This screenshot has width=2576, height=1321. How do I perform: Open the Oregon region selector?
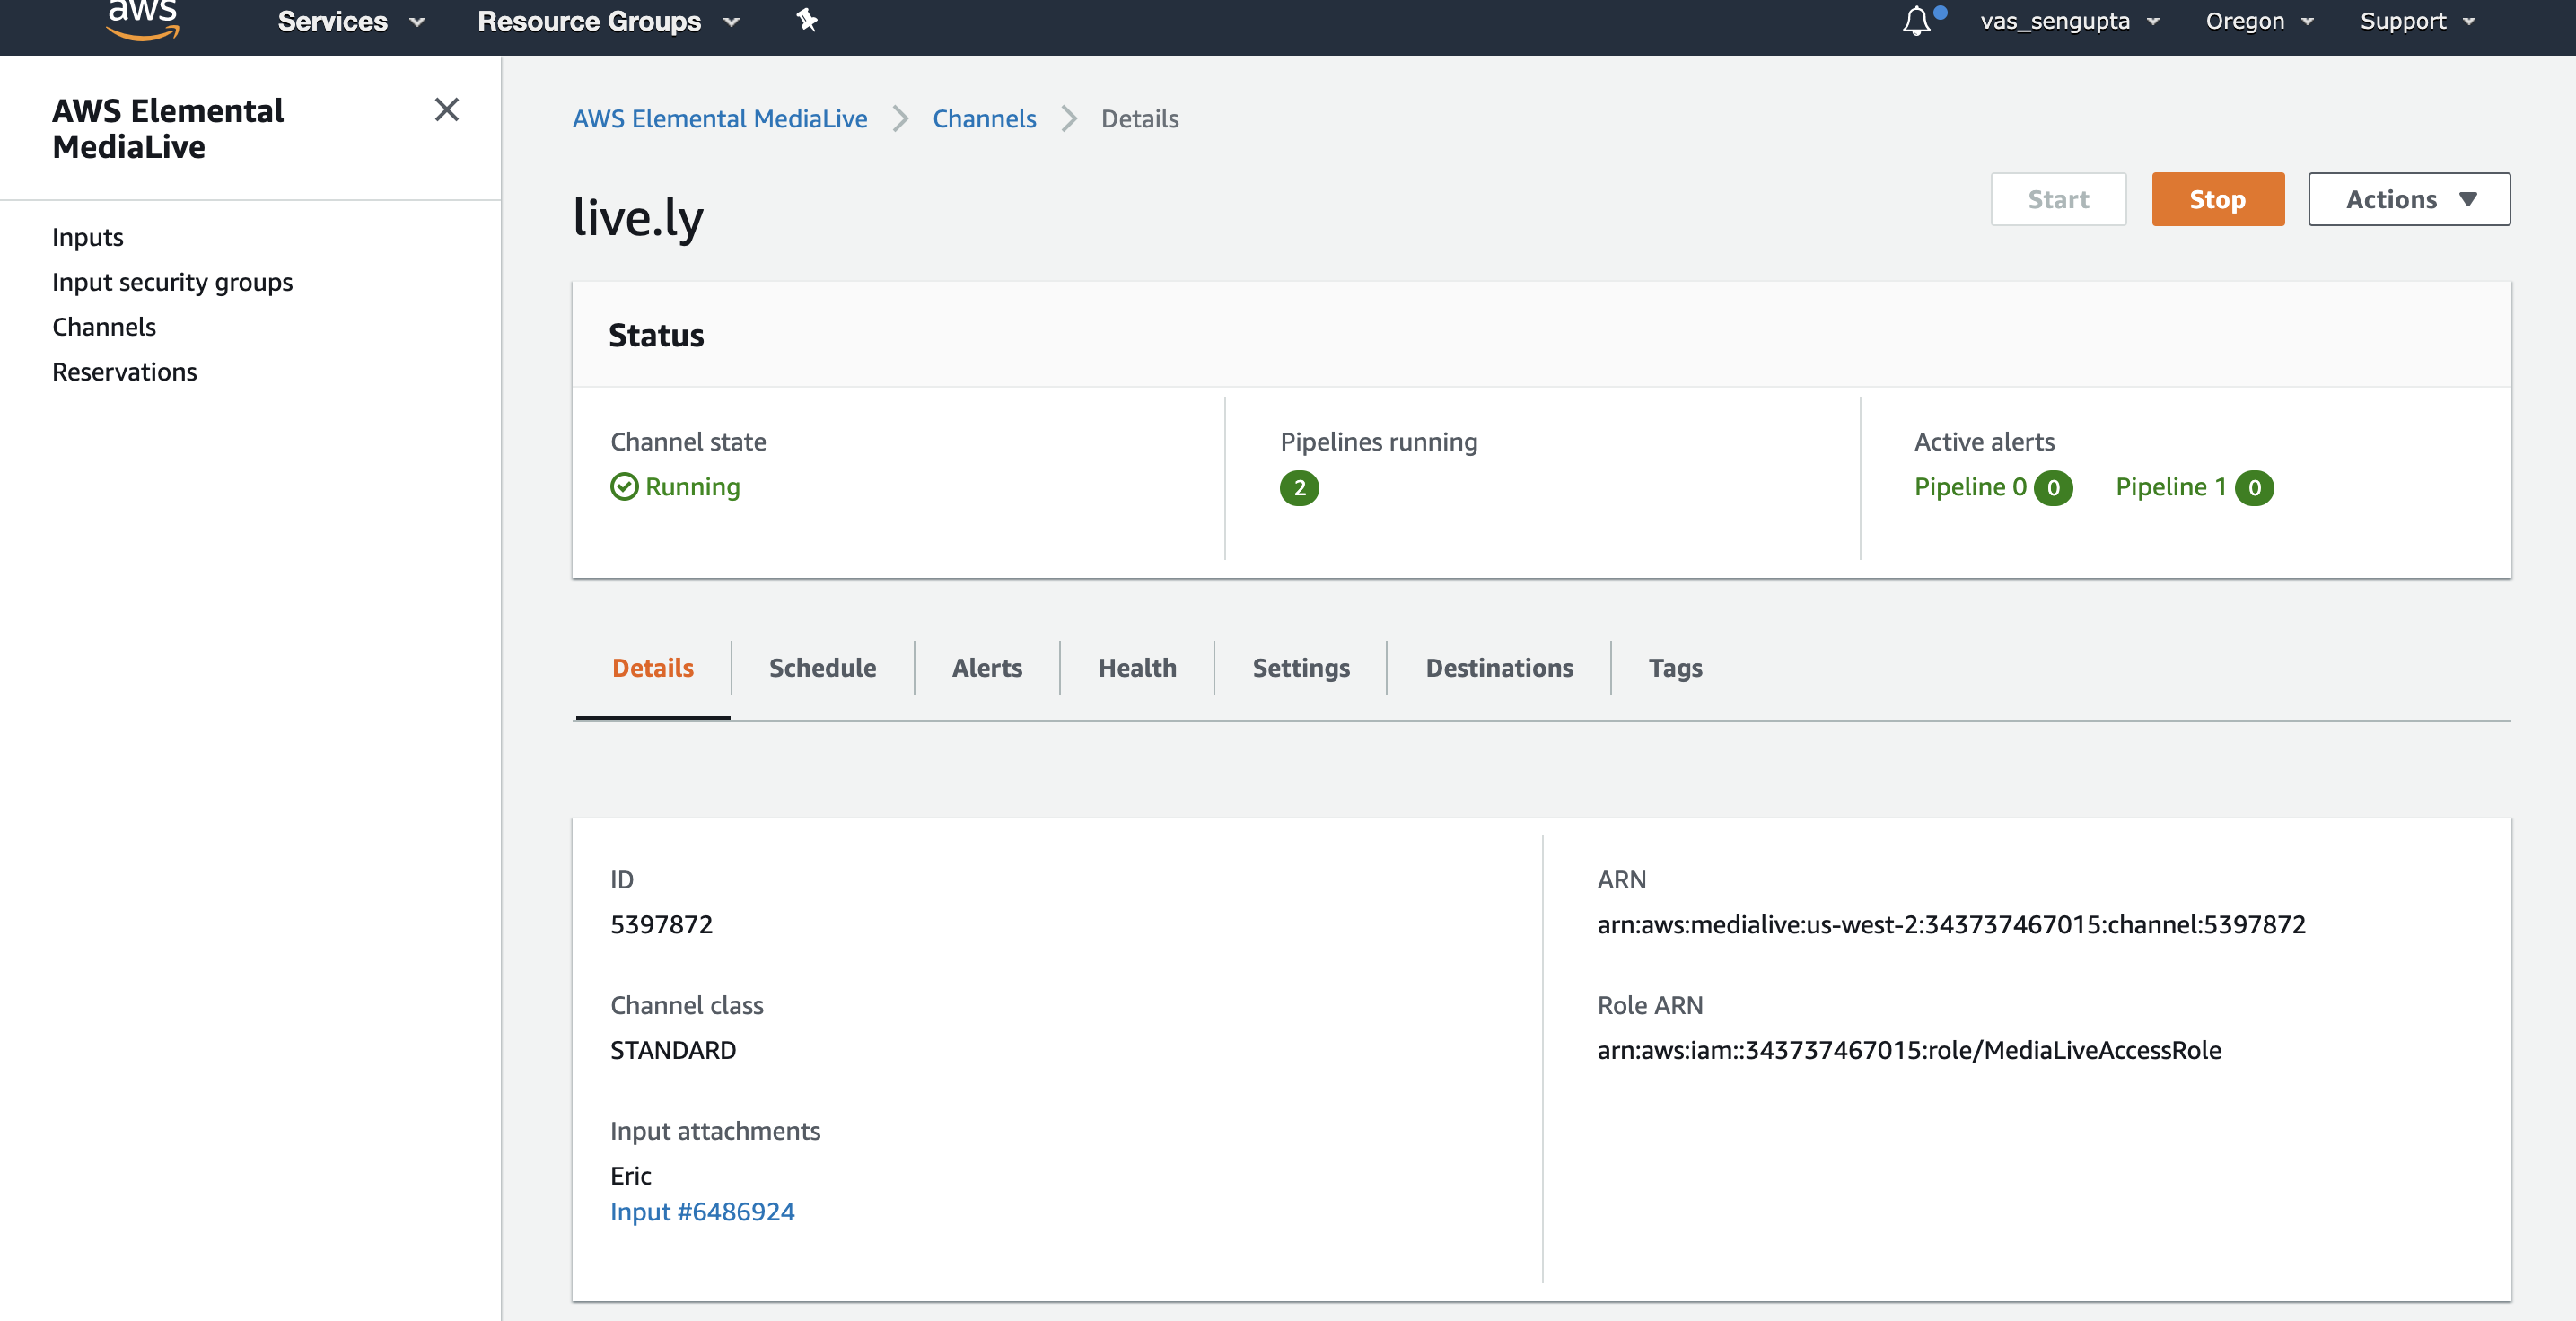[x=2258, y=21]
